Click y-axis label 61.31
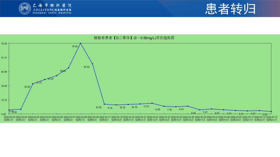The image size is (280, 157). [x=4, y=58]
